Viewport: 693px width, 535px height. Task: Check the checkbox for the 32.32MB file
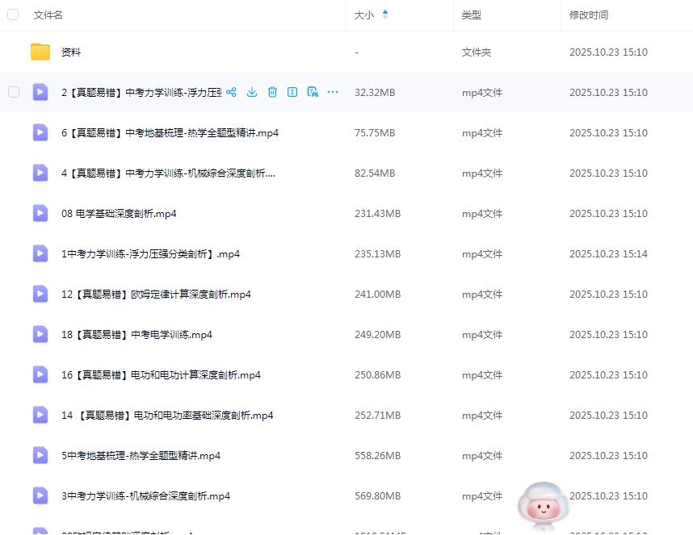[14, 93]
